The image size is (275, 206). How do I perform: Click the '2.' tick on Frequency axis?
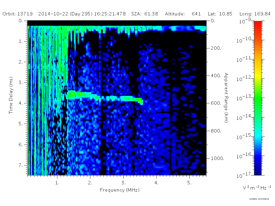(90, 183)
